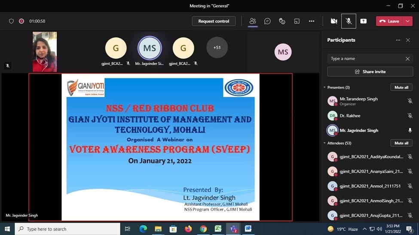This screenshot has height=235, width=419.
Task: Click the red recording indicator
Action: point(21,21)
